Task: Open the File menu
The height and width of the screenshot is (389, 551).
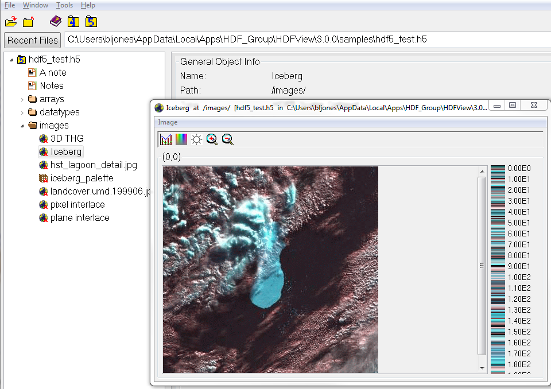Action: point(10,5)
